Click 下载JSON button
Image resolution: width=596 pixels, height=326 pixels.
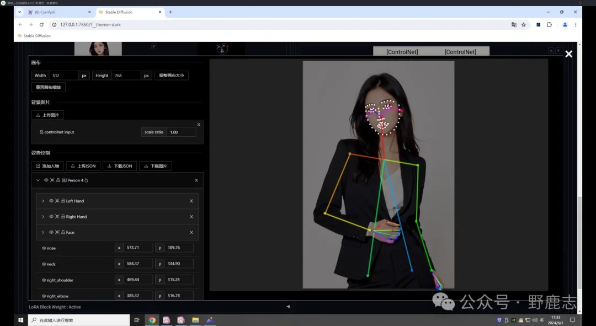tap(120, 165)
